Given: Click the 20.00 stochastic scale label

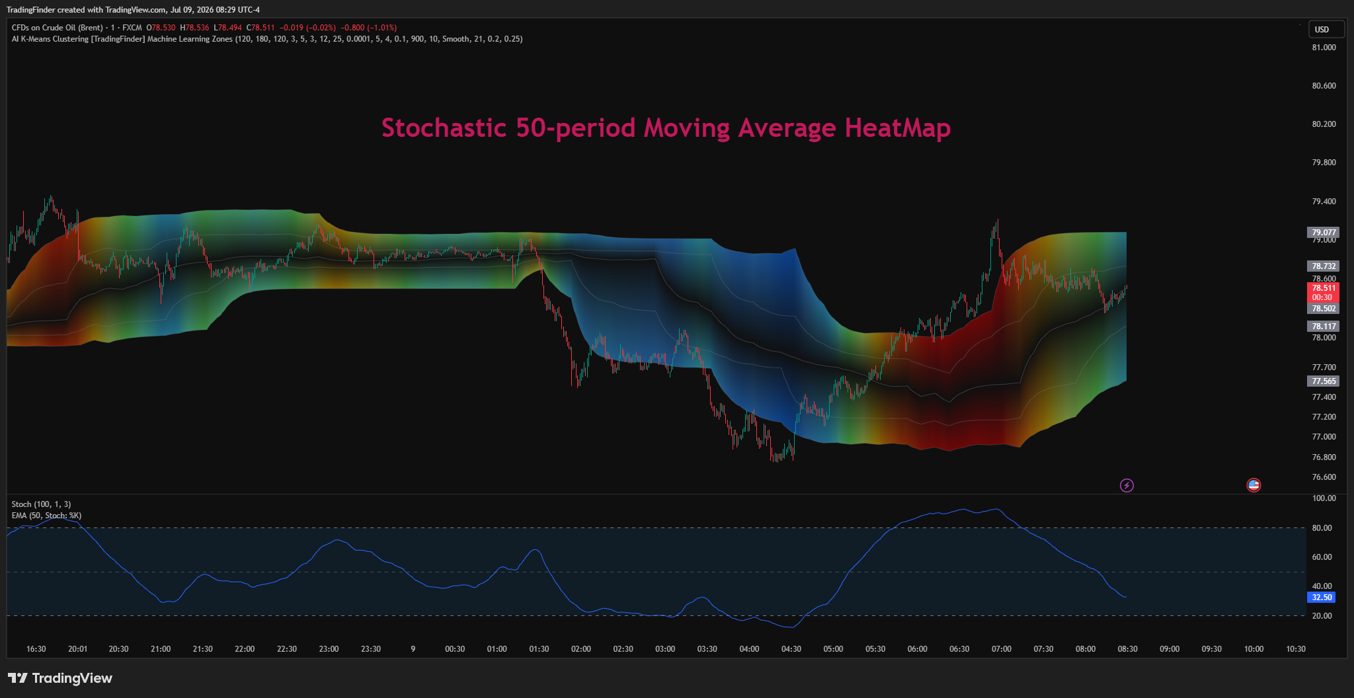Looking at the screenshot, I should [1322, 616].
